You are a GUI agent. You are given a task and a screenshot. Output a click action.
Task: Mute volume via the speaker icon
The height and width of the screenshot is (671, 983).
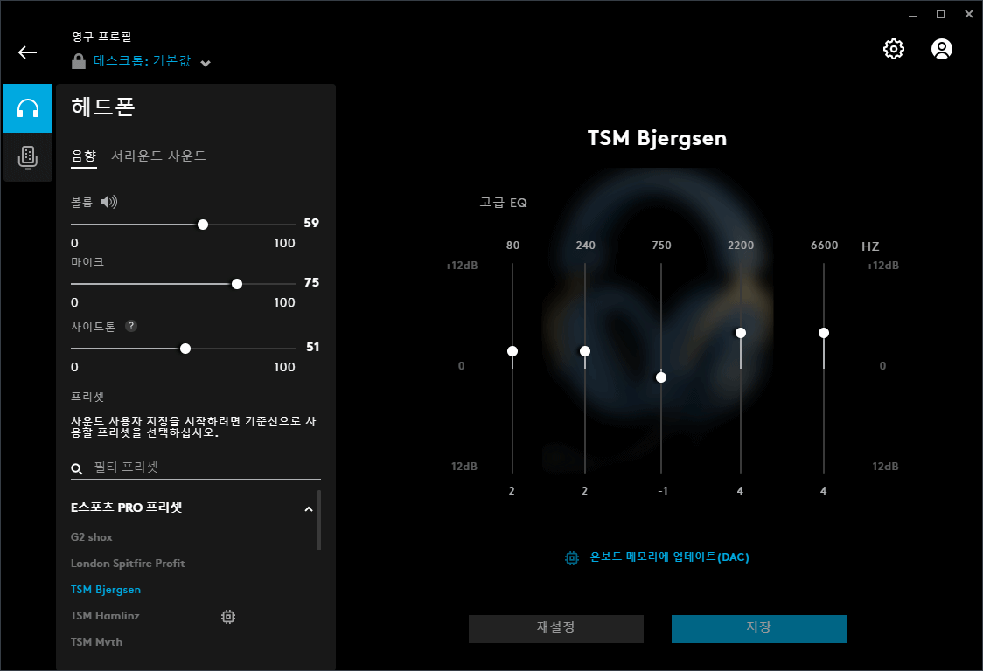[109, 202]
